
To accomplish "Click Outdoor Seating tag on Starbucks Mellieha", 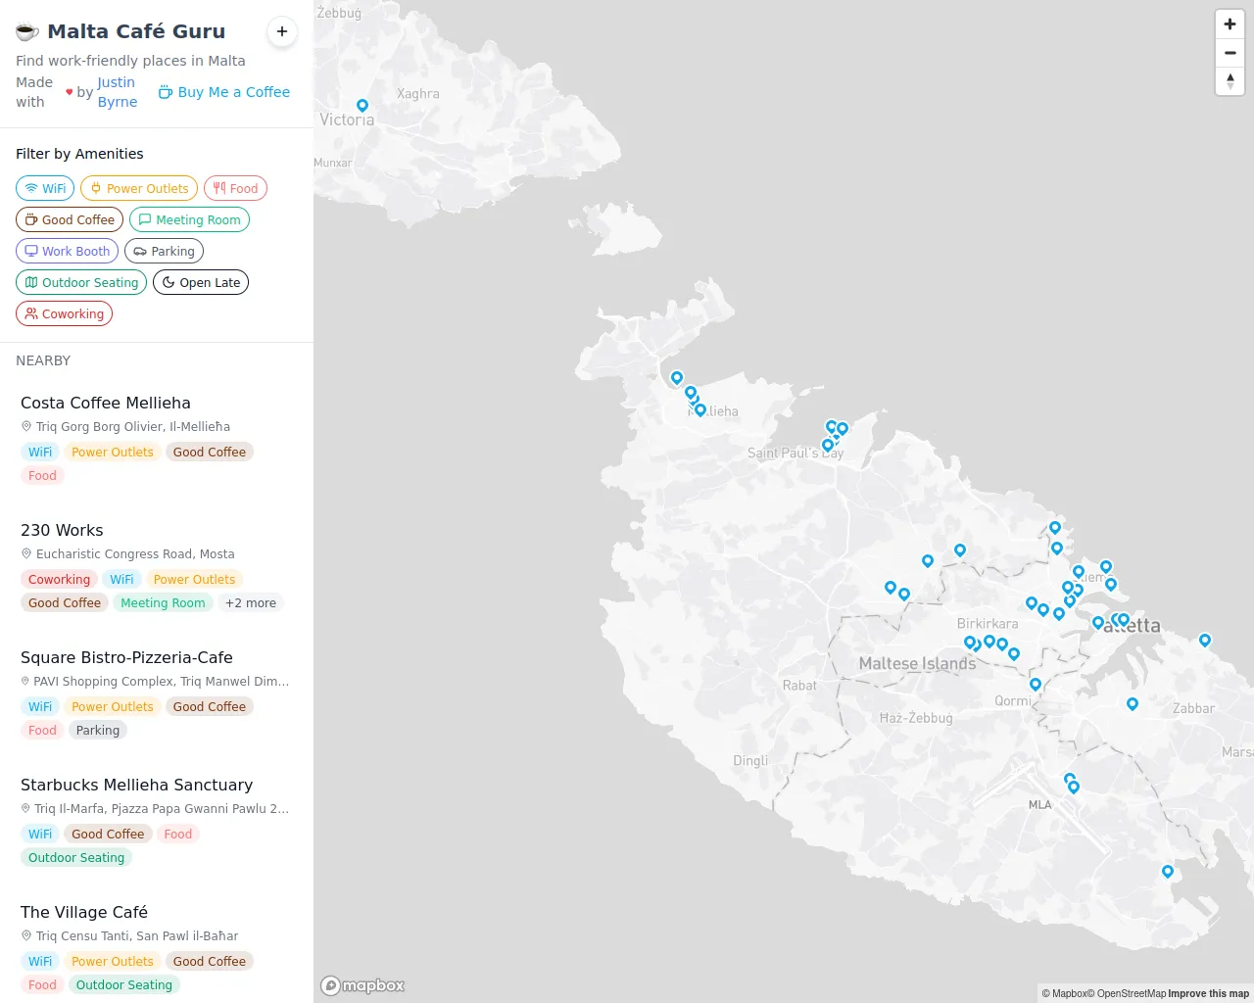I will click(76, 858).
